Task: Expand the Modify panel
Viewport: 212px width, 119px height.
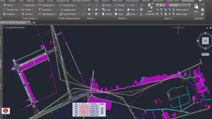Action: pos(123,19)
